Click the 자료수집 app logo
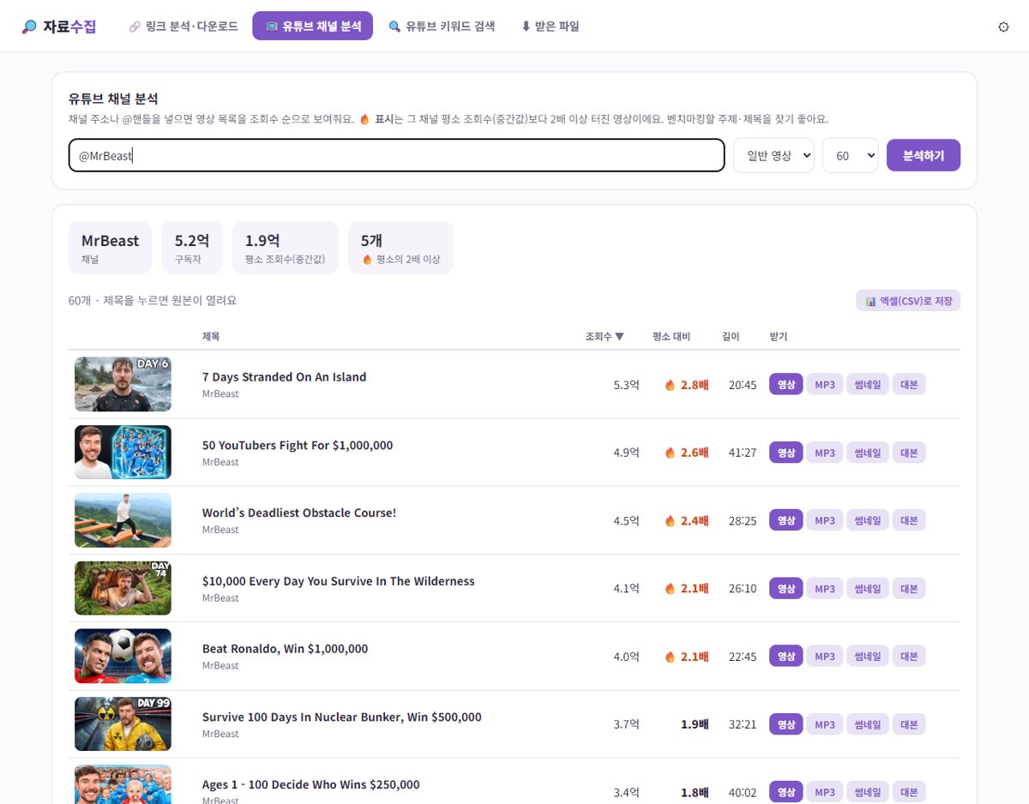This screenshot has height=804, width=1029. [x=59, y=27]
